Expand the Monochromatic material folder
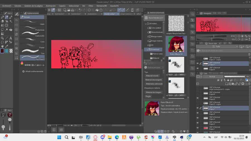This screenshot has width=251, height=141. click(x=148, y=32)
